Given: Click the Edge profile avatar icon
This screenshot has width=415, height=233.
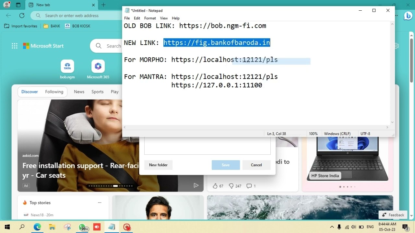Looking at the screenshot, I should (6, 5).
